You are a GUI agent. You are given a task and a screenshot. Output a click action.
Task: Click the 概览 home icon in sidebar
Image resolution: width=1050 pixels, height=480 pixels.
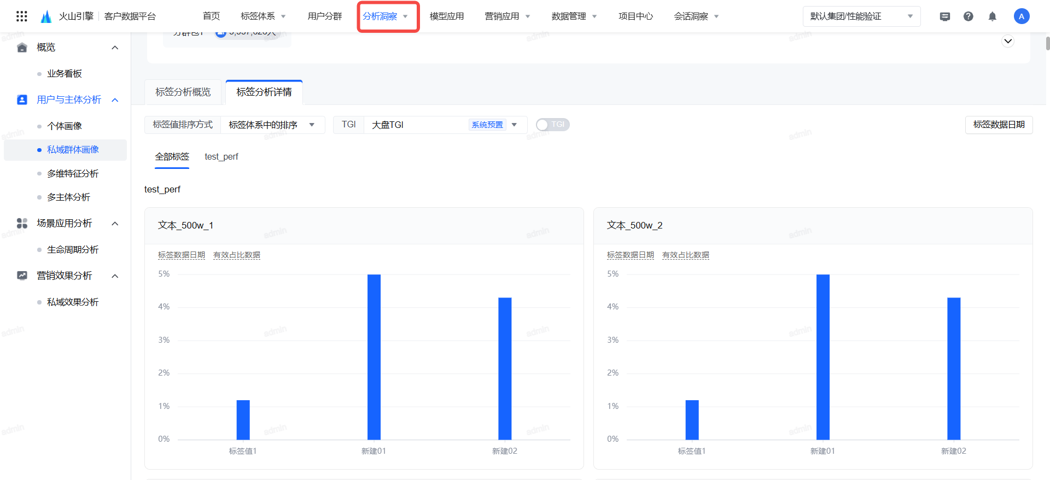22,48
